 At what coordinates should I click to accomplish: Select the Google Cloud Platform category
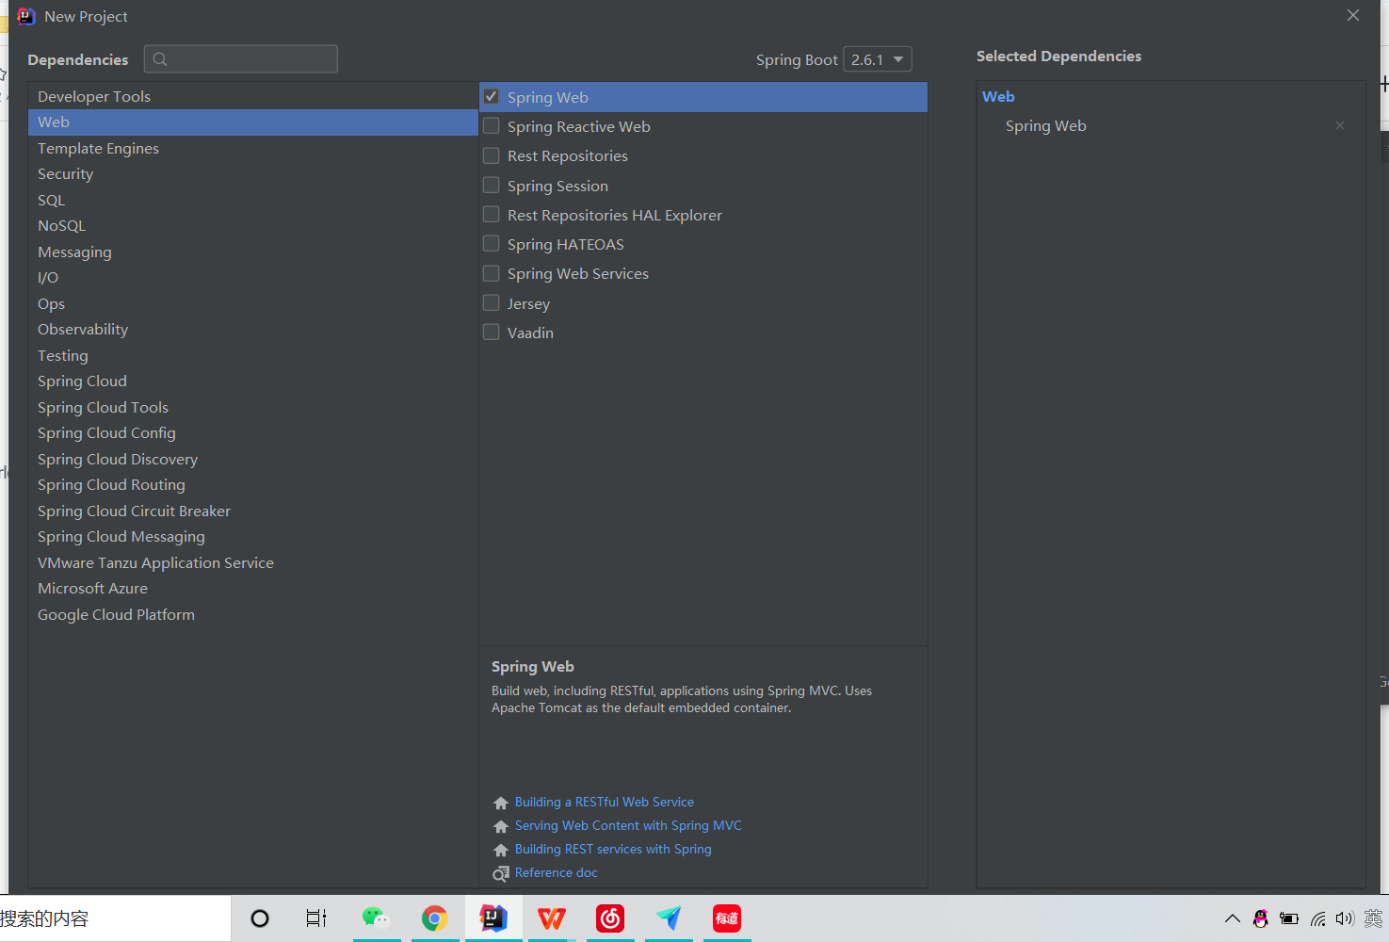coord(253,614)
